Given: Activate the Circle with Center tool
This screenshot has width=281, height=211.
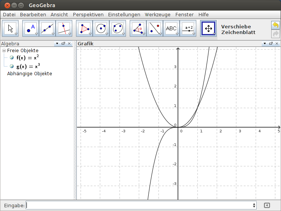Looking at the screenshot, I should 101,28.
